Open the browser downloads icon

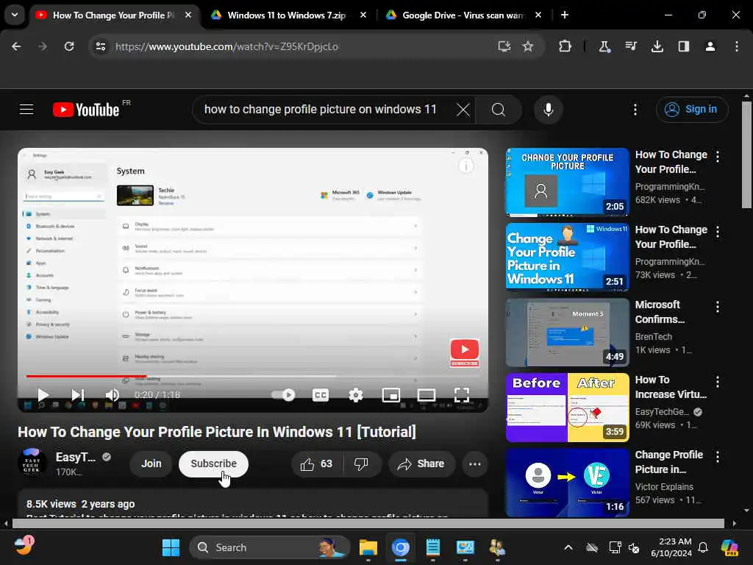click(657, 46)
